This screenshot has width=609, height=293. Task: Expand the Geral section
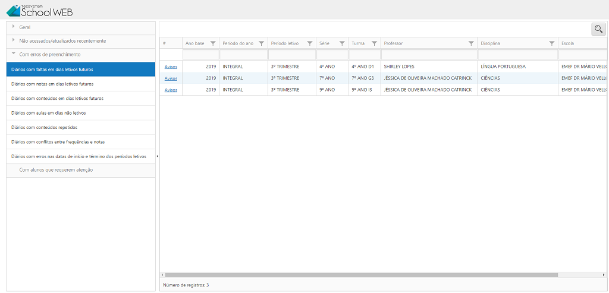25,27
